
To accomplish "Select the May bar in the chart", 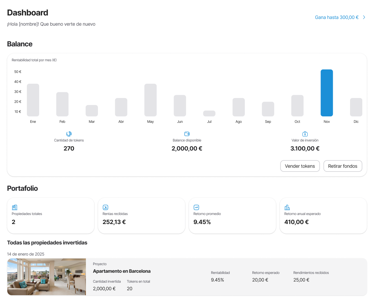I will tap(150, 100).
